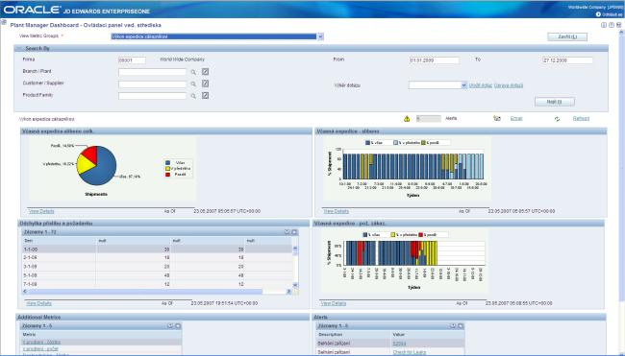Screen dimensions: 625x356
Task: Toggle the checkbox beside Customer / Supplier field
Action: [205, 83]
